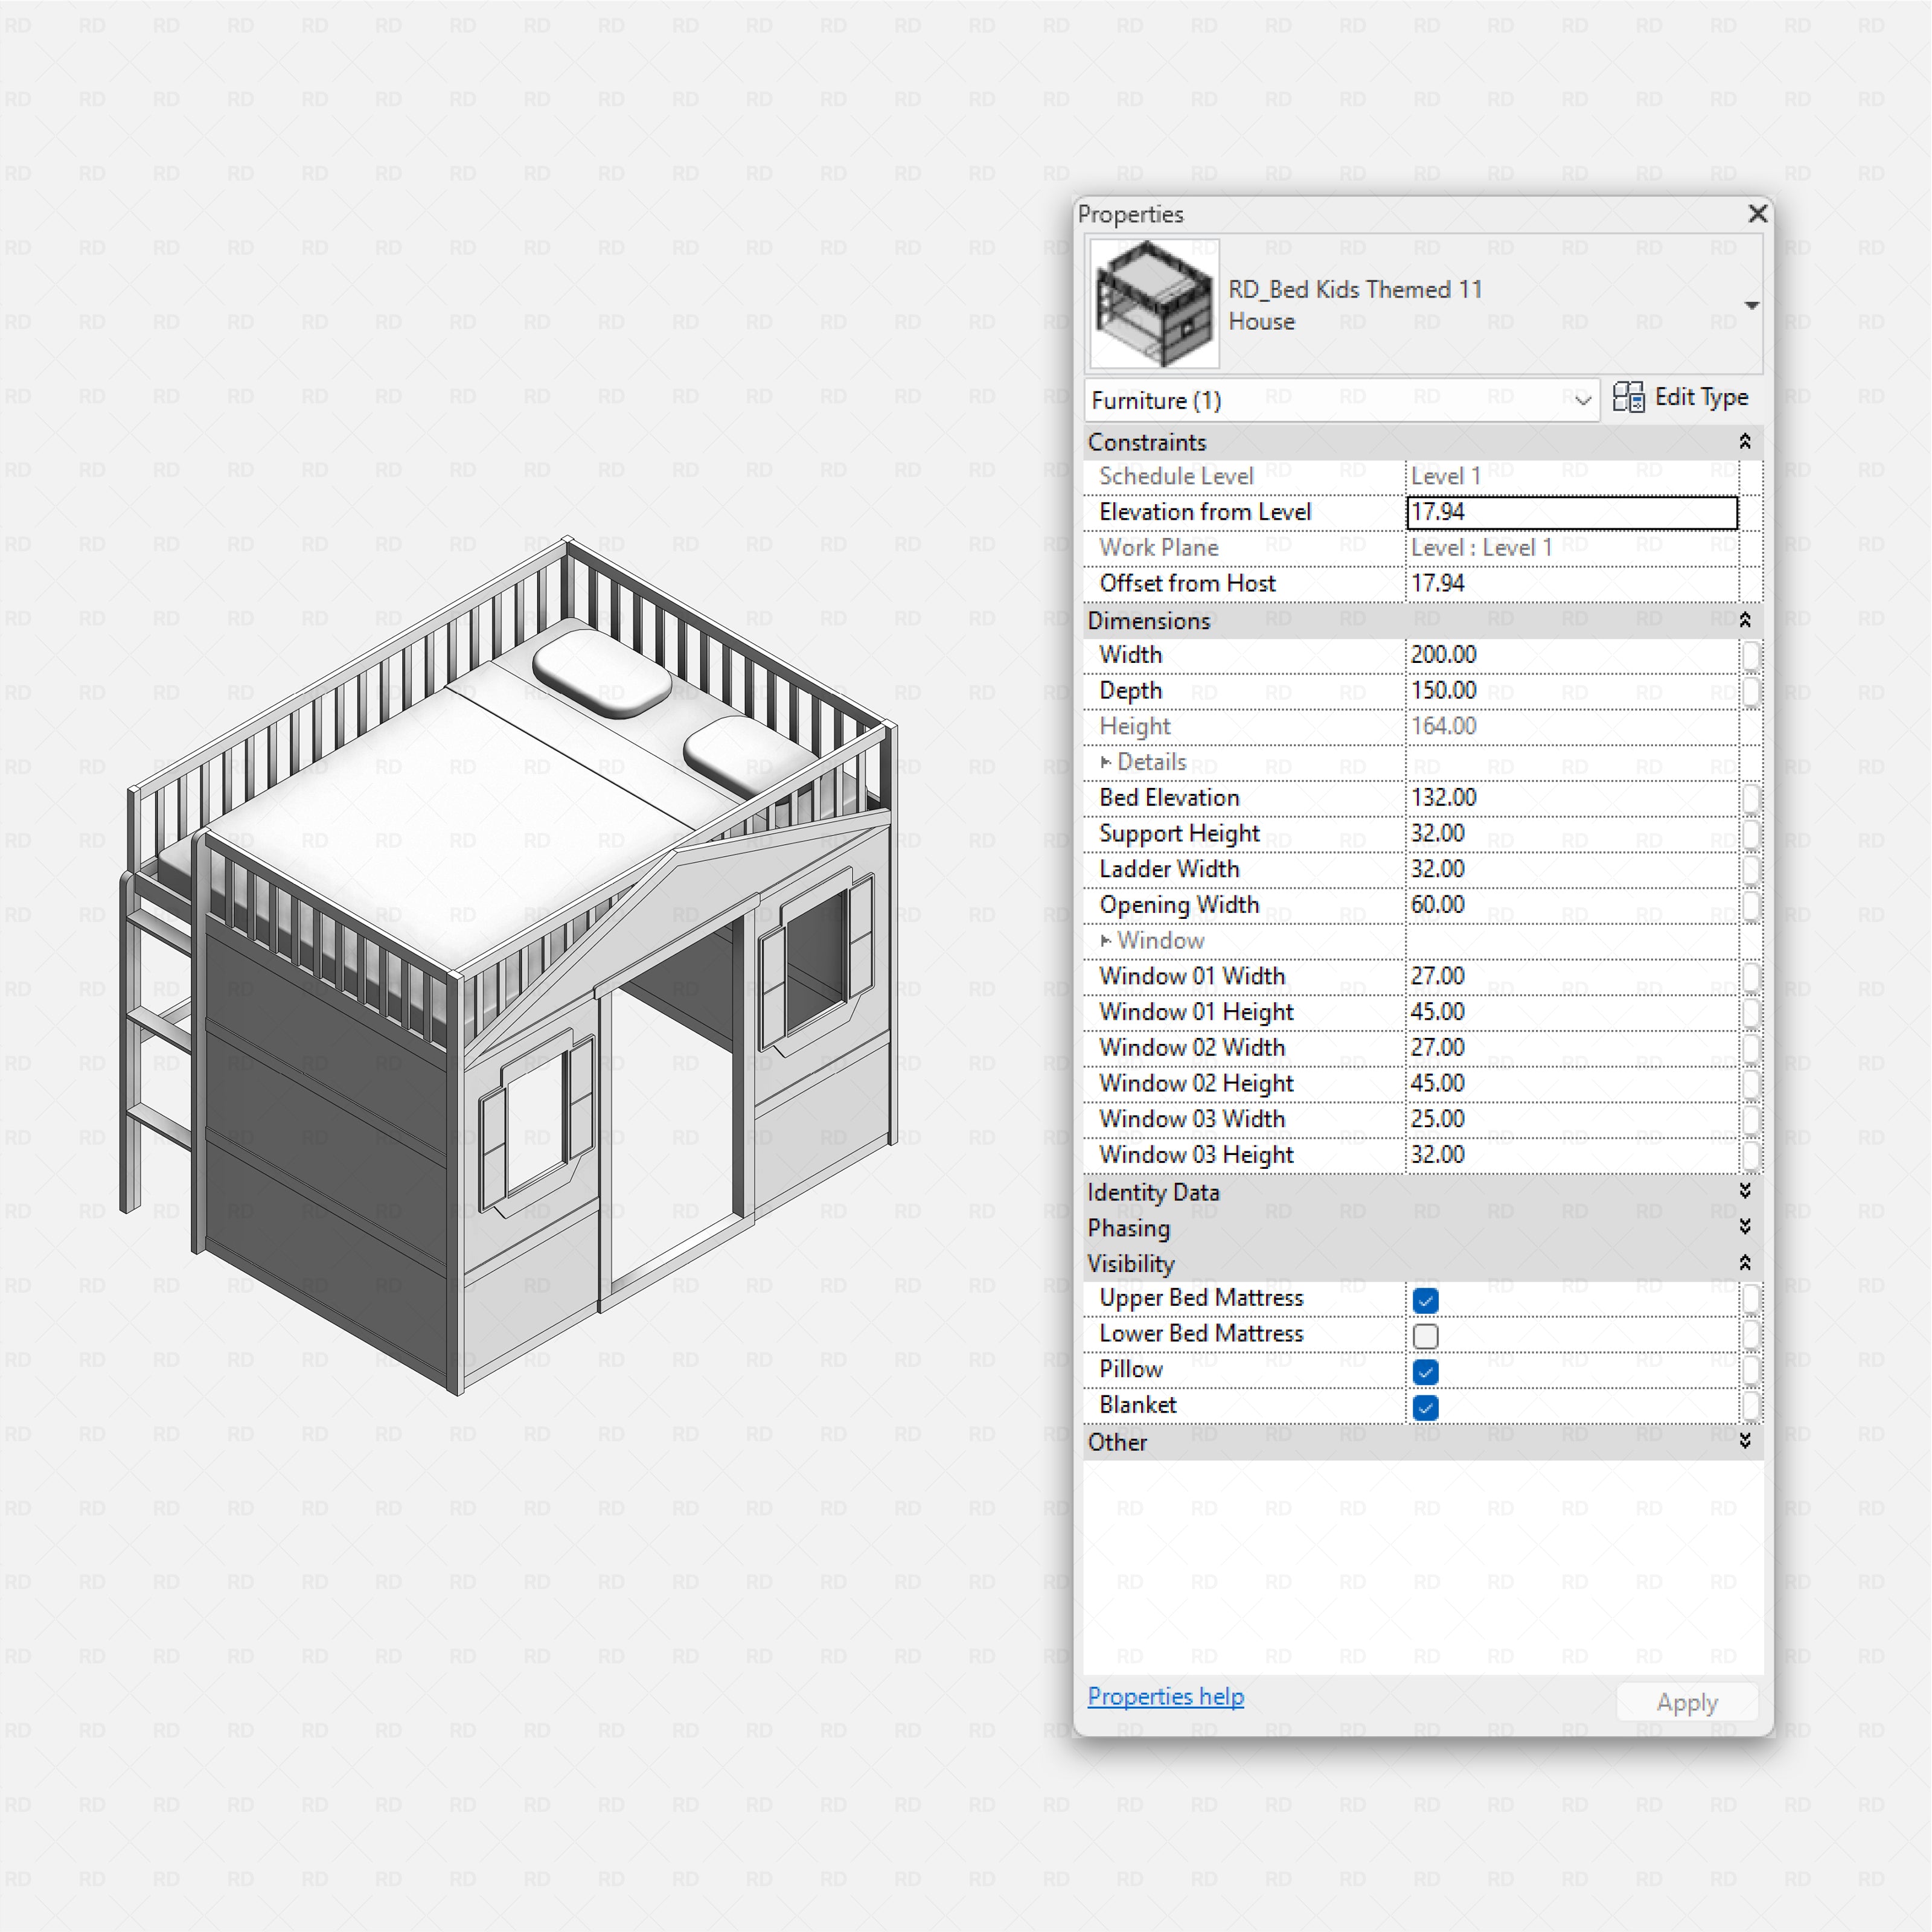The height and width of the screenshot is (1932, 1932).
Task: Open the Furniture type selector dropdown
Action: click(x=1583, y=399)
